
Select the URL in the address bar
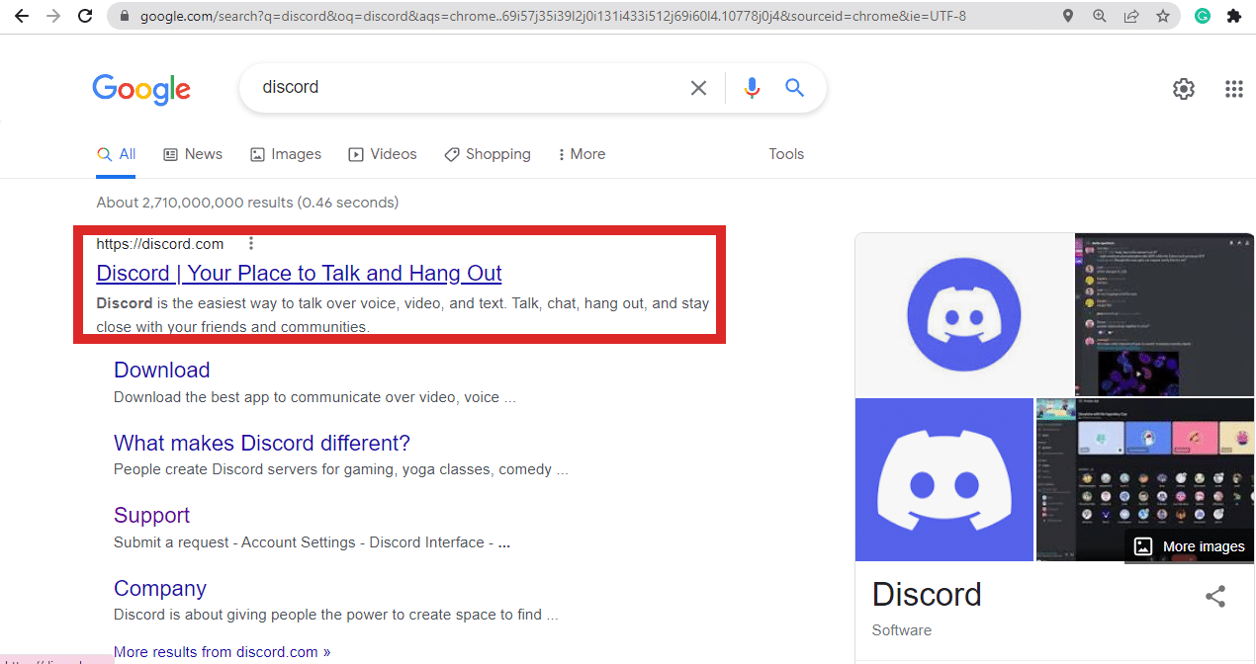[x=553, y=16]
